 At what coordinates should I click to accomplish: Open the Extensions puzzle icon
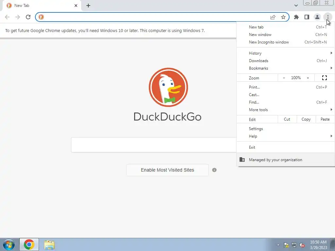296,17
